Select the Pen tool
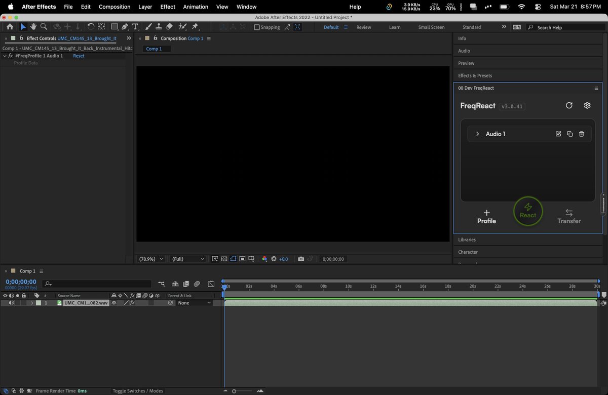The height and width of the screenshot is (395, 608). click(125, 27)
